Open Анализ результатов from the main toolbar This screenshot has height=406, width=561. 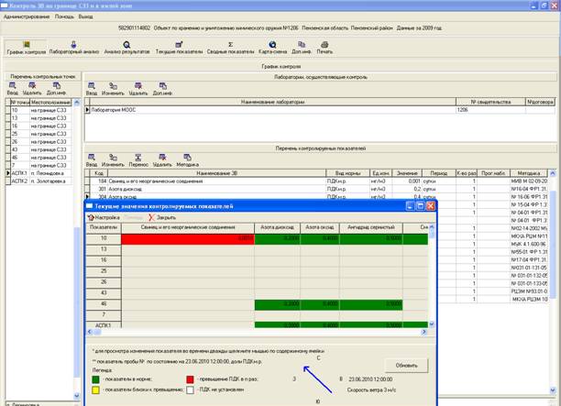[x=126, y=47]
